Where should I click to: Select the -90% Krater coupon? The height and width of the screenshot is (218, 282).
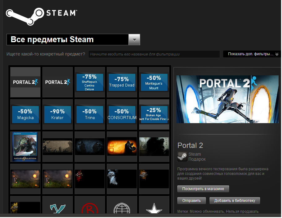point(58,114)
